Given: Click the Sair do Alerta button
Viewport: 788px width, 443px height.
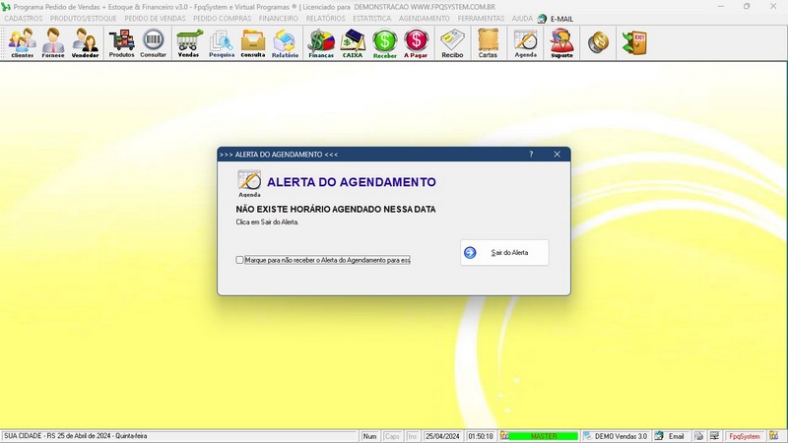Looking at the screenshot, I should point(504,253).
